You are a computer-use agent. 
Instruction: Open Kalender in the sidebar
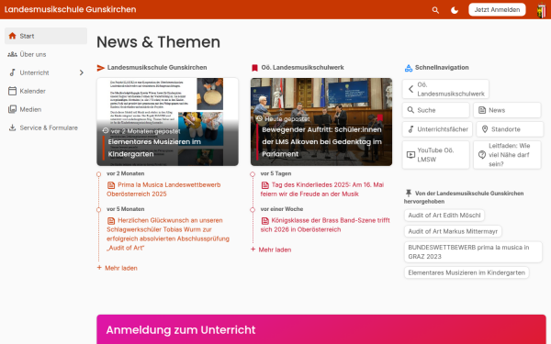[46, 91]
